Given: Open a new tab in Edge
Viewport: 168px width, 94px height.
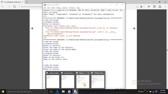Looking at the screenshot, I should (27, 2).
